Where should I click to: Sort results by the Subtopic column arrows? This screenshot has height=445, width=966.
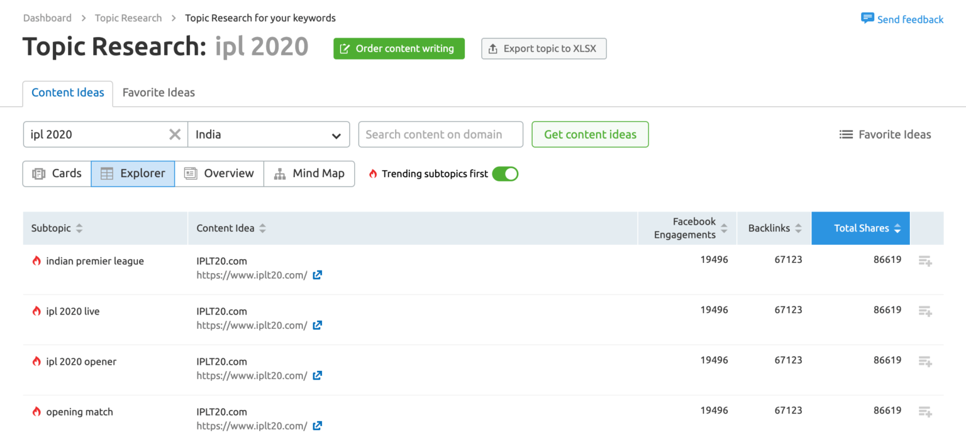pyautogui.click(x=79, y=228)
